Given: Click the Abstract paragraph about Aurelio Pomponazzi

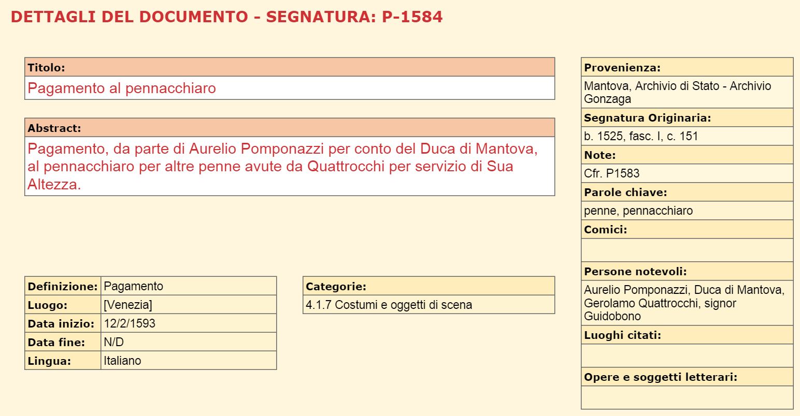Looking at the screenshot, I should click(283, 167).
